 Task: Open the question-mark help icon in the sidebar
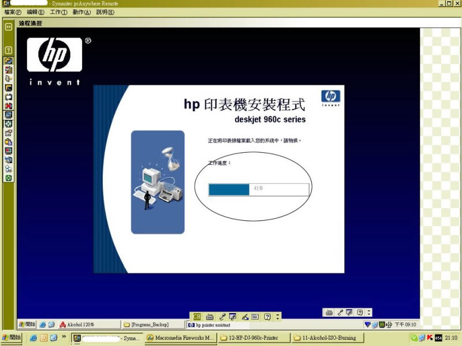tap(9, 50)
